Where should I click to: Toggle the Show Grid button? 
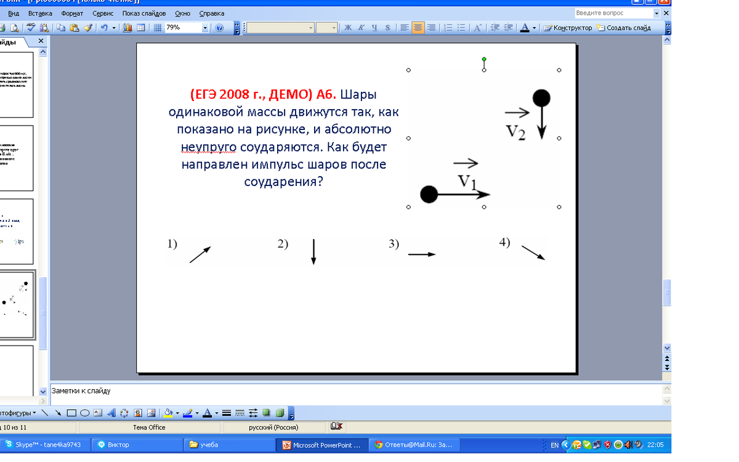click(x=157, y=28)
